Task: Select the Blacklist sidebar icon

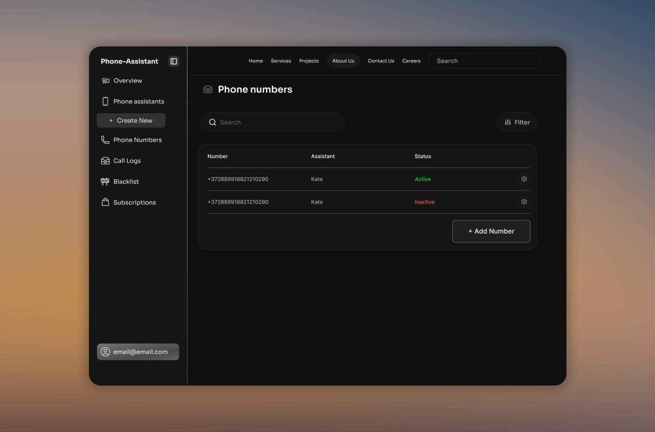Action: [x=105, y=181]
